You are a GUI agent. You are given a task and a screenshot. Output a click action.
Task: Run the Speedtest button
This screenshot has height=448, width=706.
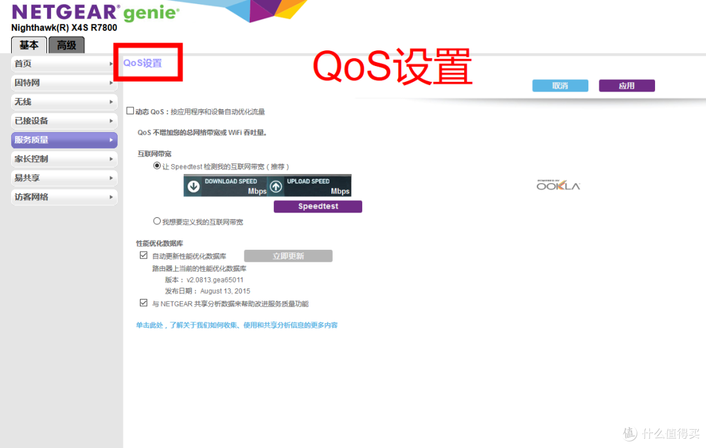pos(318,206)
